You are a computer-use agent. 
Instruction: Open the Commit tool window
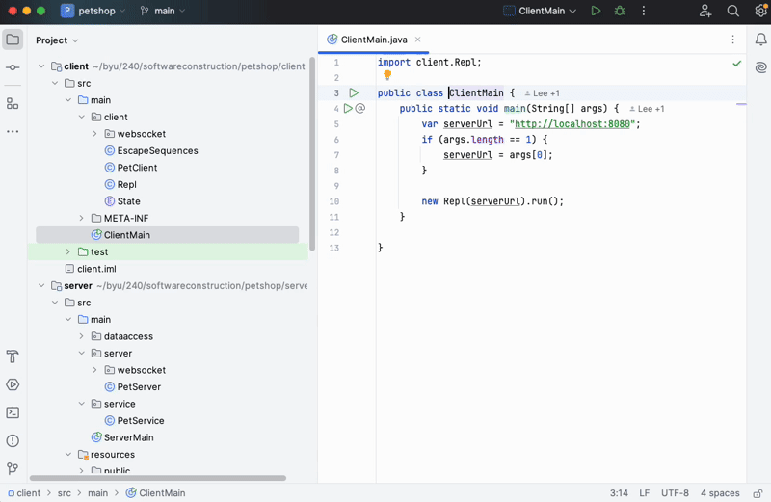(x=13, y=67)
